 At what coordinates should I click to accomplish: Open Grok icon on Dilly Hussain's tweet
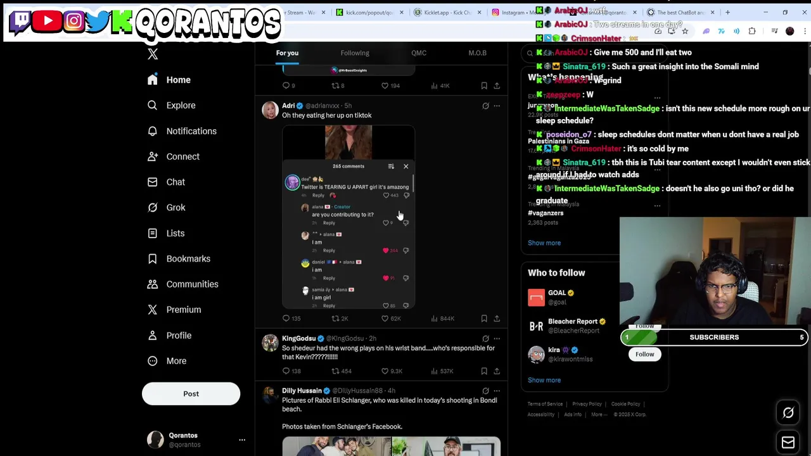click(485, 391)
